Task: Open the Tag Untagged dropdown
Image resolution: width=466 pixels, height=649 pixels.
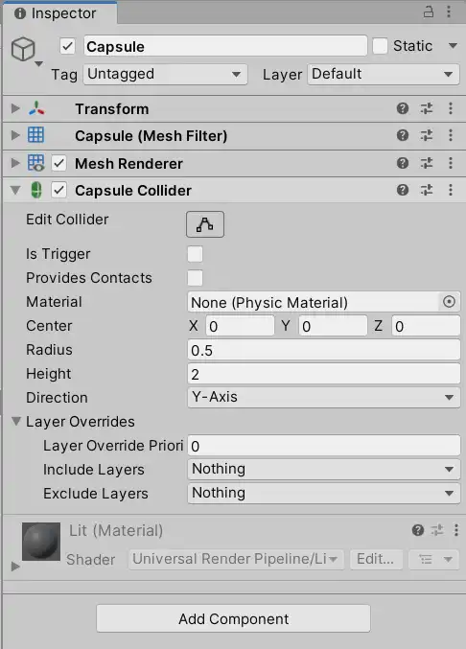Action: [165, 75]
